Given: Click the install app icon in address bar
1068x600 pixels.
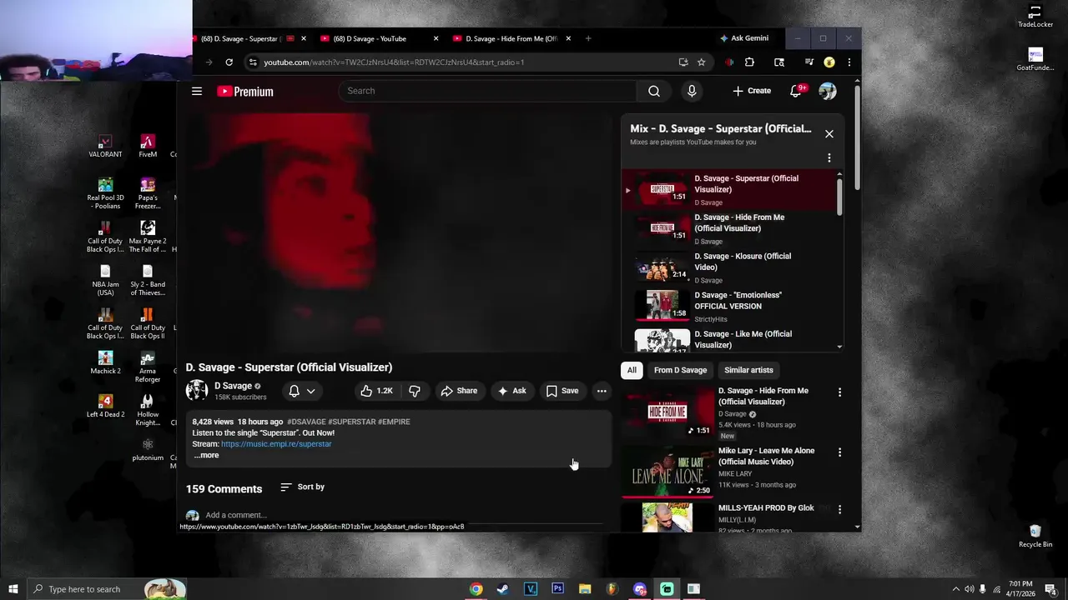Looking at the screenshot, I should click(x=683, y=62).
